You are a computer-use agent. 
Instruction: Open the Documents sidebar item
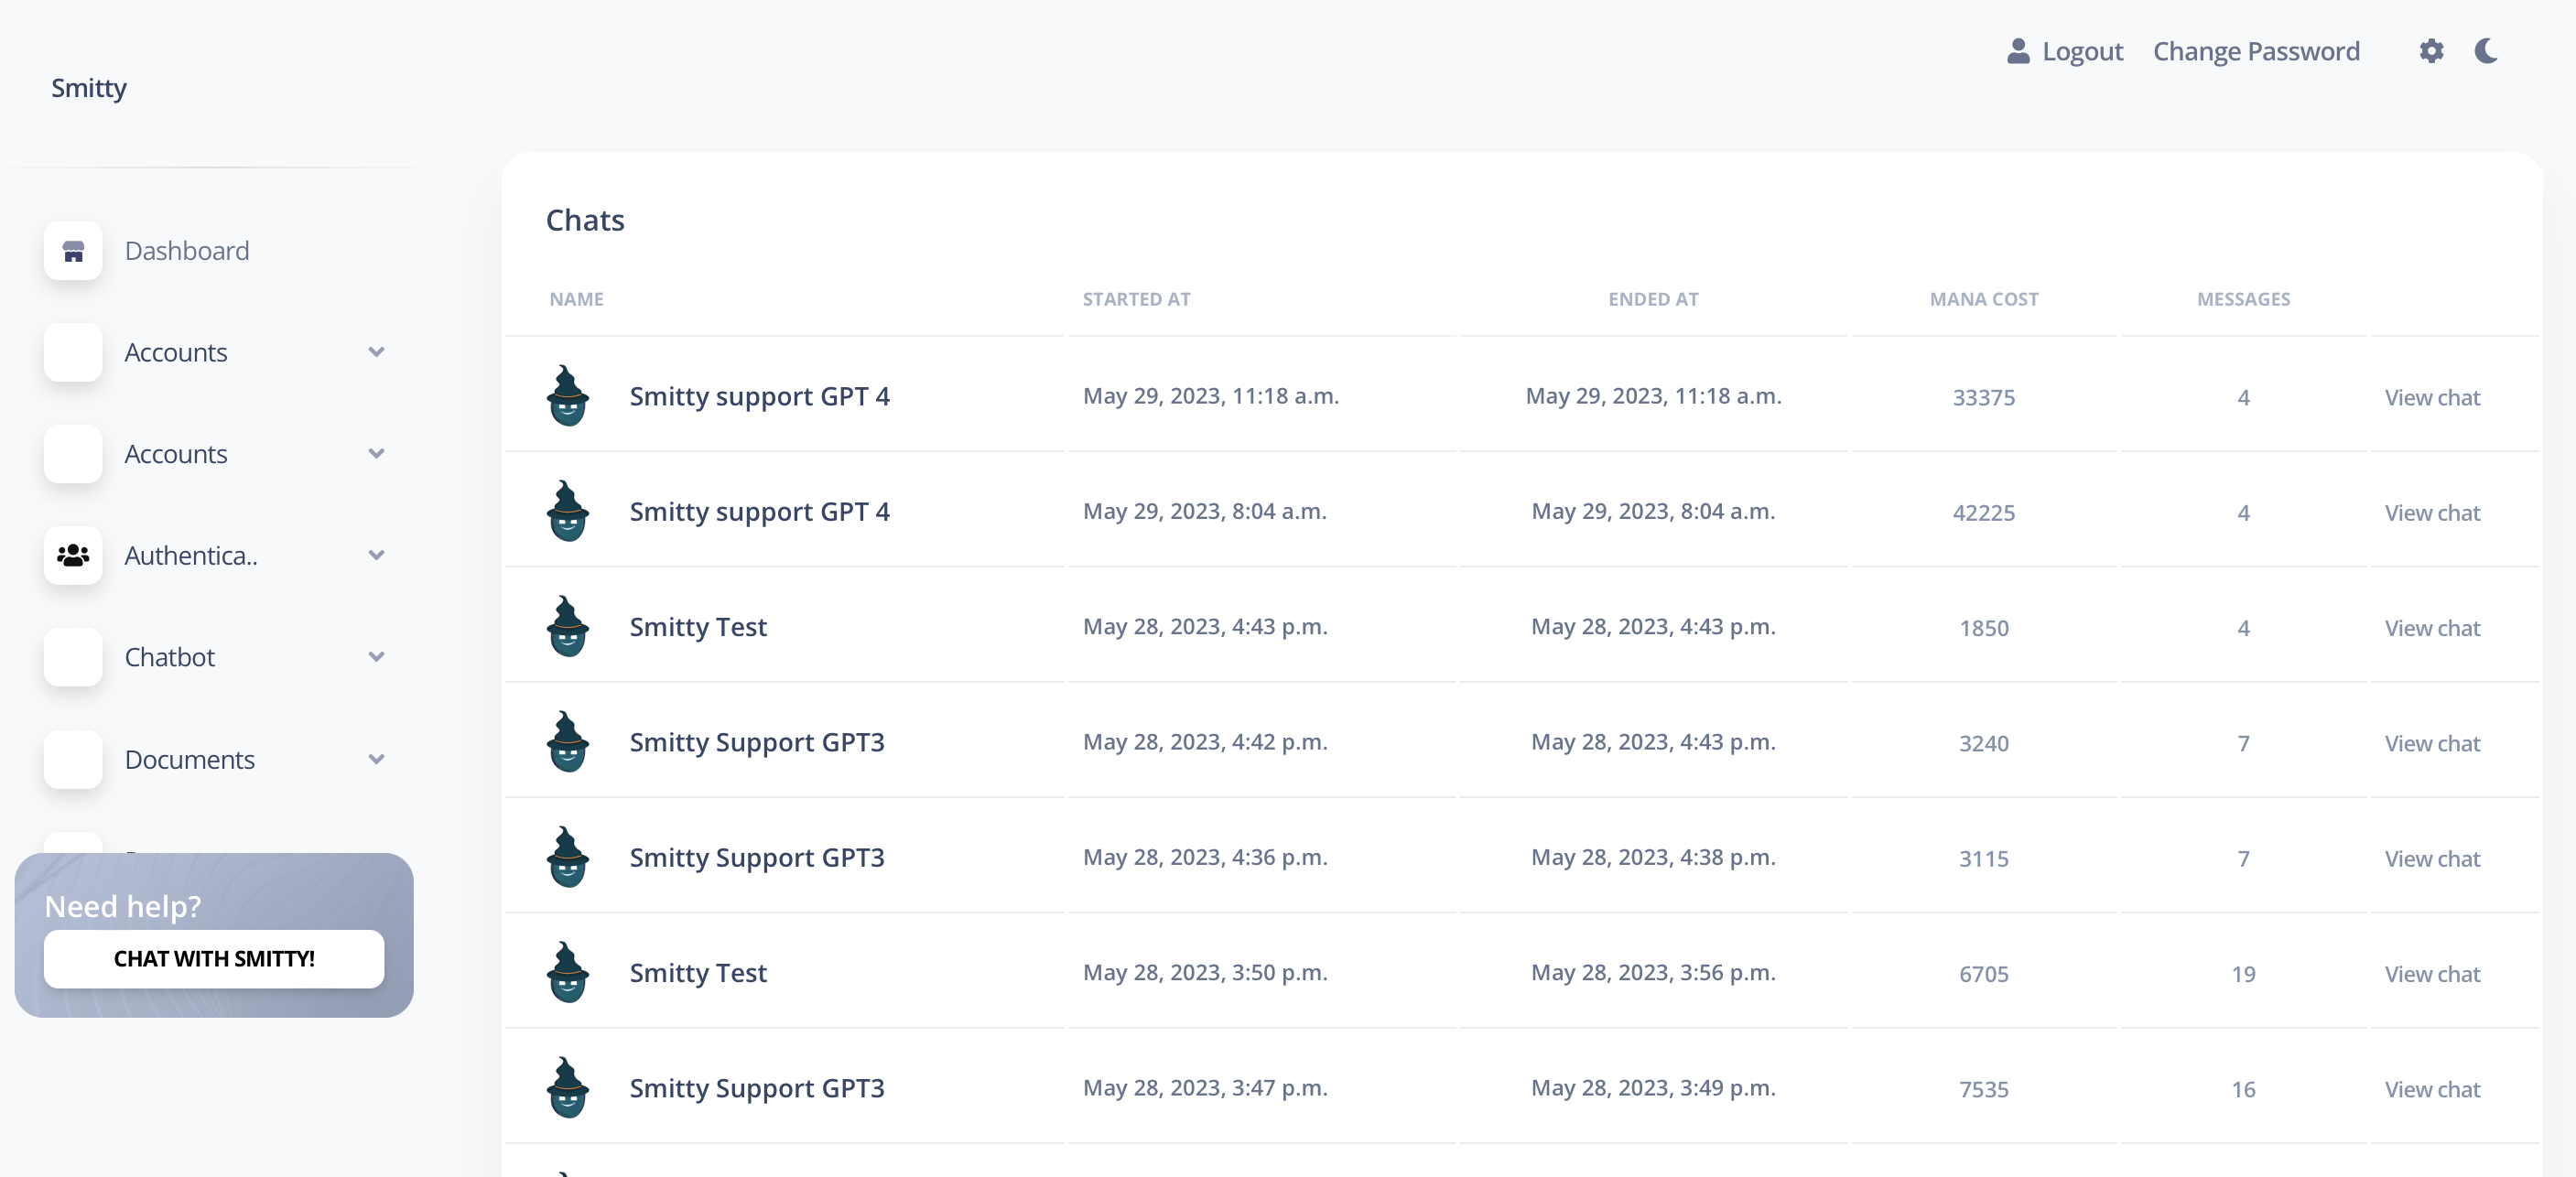pos(189,760)
